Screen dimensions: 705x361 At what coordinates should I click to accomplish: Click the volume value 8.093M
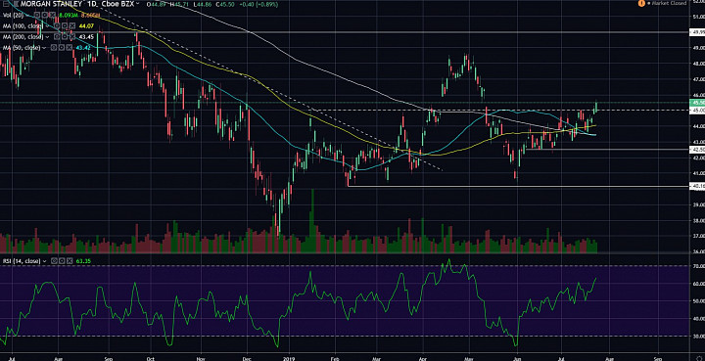tap(69, 15)
